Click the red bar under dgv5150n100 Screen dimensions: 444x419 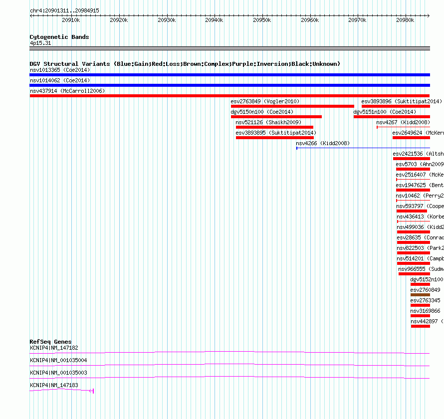(276, 117)
